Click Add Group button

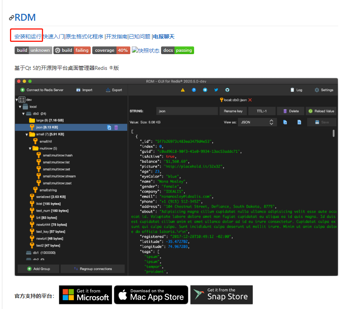click(38, 269)
